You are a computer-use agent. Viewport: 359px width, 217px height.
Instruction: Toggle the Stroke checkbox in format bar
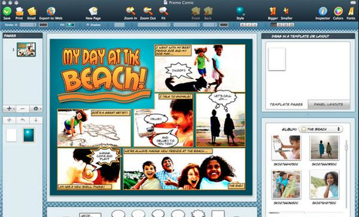click(x=16, y=25)
